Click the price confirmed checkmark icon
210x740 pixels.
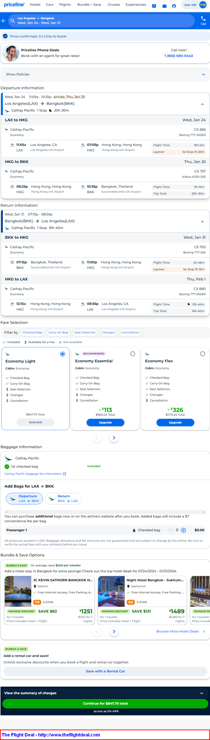click(5, 36)
